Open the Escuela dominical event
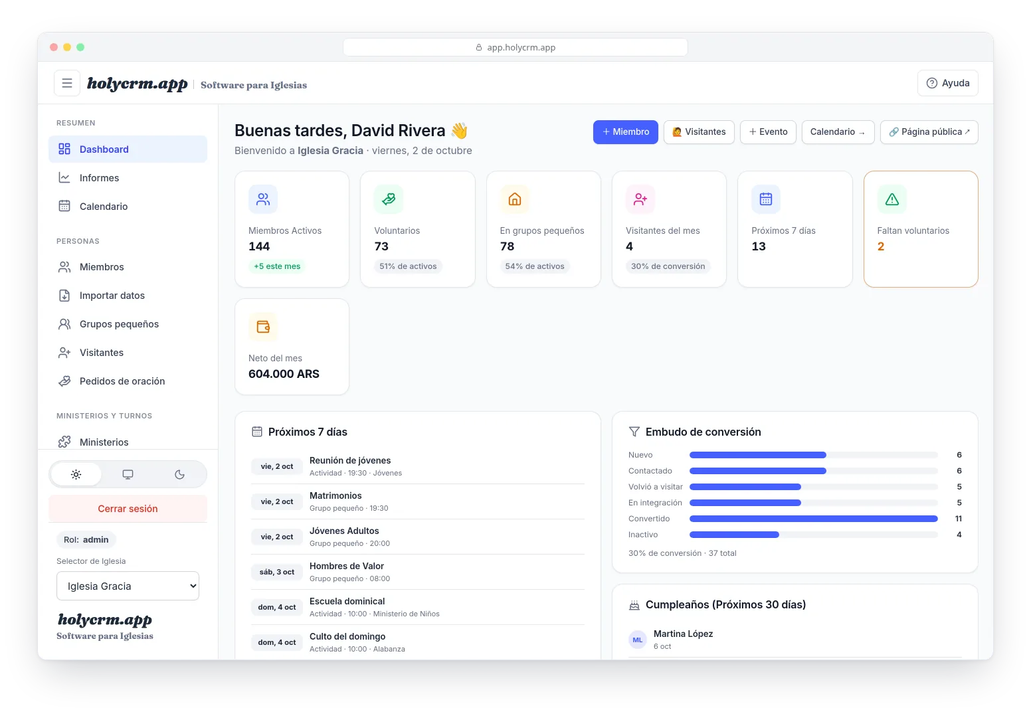The height and width of the screenshot is (708, 1031). (x=418, y=607)
